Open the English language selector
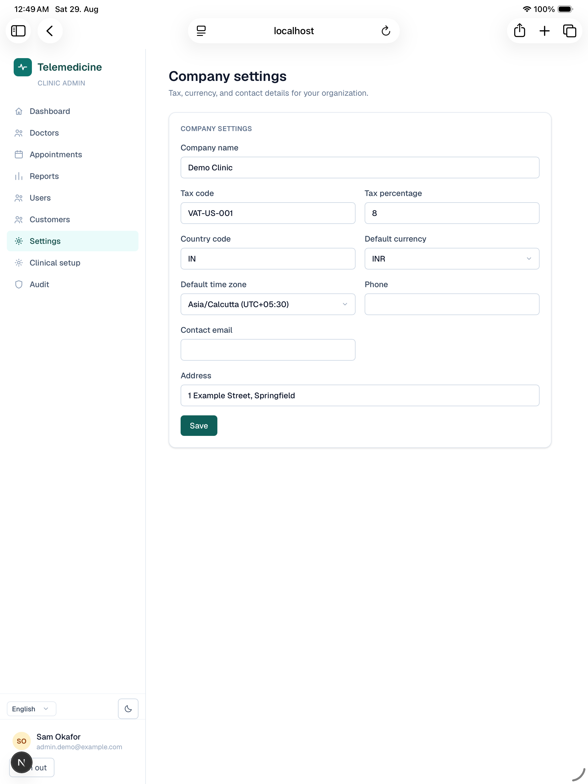This screenshot has height=784, width=588. point(32,709)
